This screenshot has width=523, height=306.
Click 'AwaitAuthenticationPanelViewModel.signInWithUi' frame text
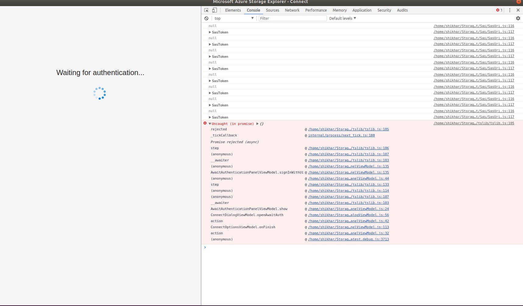coord(257,172)
